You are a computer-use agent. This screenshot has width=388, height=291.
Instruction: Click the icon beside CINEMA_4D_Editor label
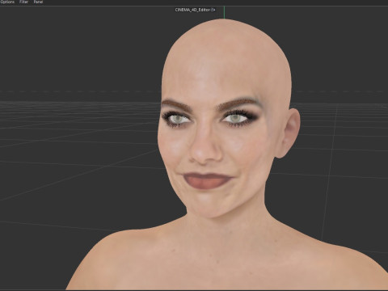[x=213, y=10]
